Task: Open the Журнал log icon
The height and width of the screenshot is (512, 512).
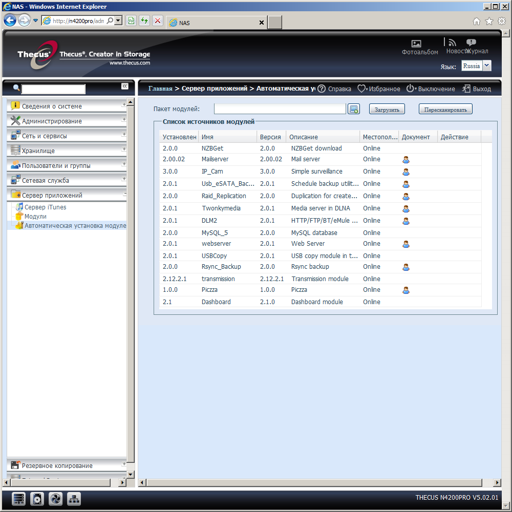Action: click(471, 42)
